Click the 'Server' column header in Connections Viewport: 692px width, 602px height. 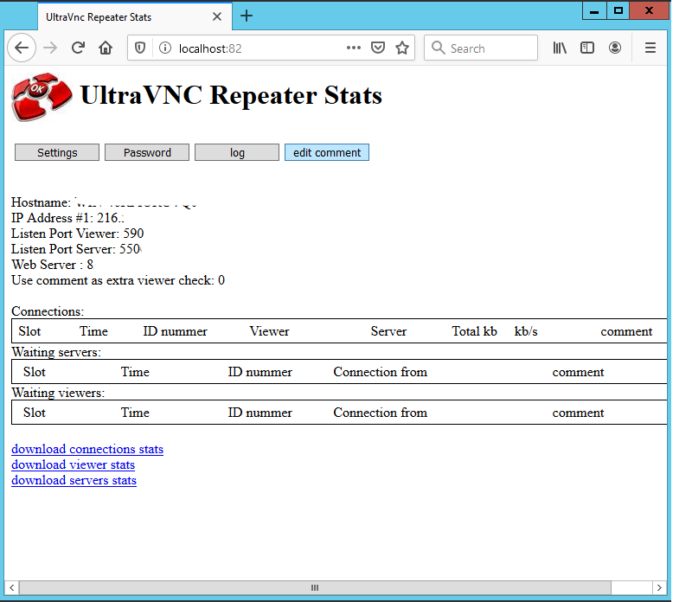tap(388, 331)
